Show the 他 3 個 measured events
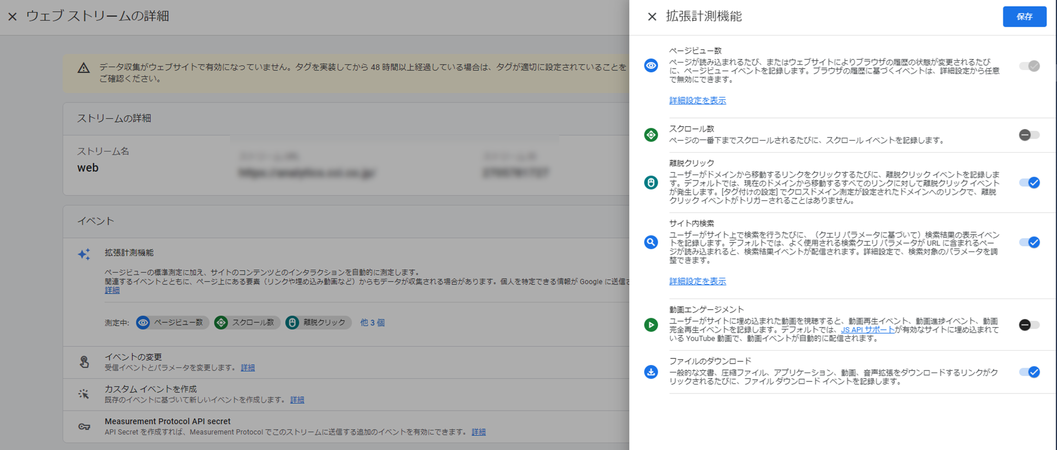 click(372, 323)
